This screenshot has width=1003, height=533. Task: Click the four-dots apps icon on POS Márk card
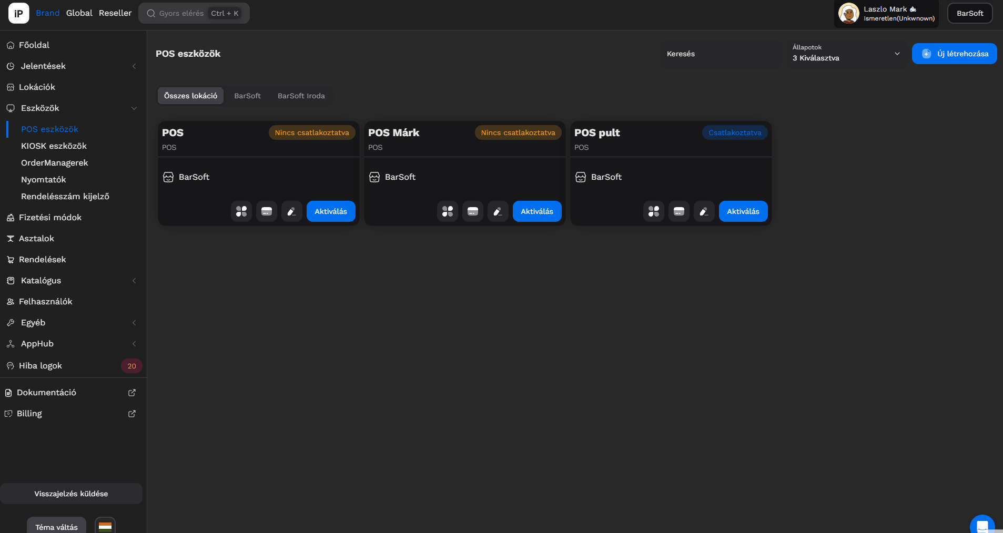point(448,211)
